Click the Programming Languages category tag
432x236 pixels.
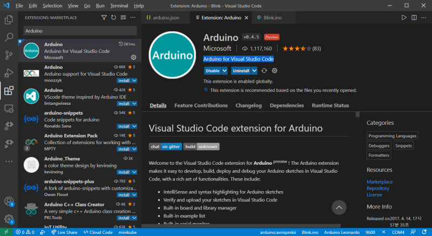[x=393, y=136]
